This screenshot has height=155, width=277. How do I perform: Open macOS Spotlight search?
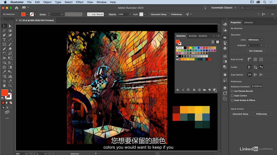click(x=265, y=2)
